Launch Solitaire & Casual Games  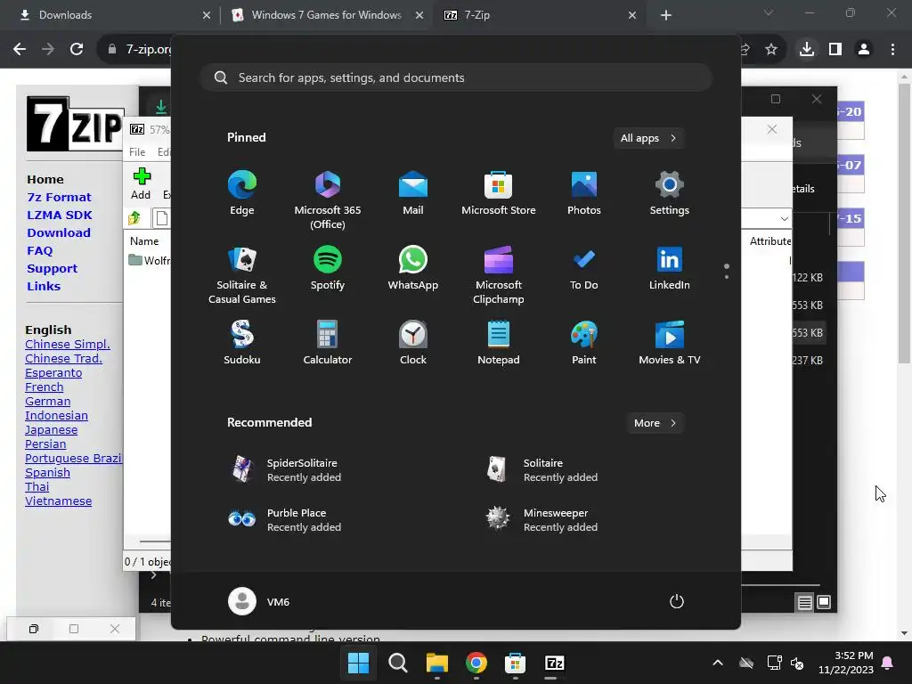click(x=242, y=274)
